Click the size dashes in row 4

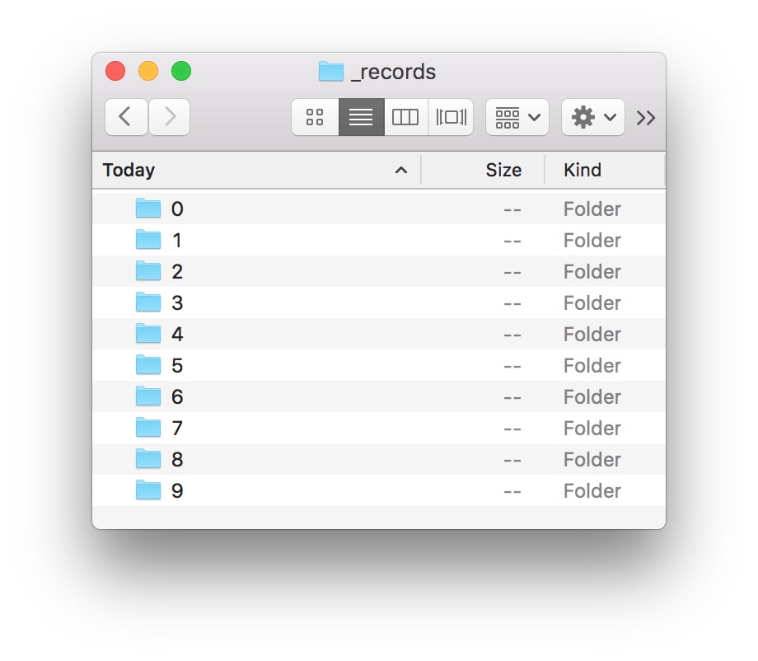[512, 335]
